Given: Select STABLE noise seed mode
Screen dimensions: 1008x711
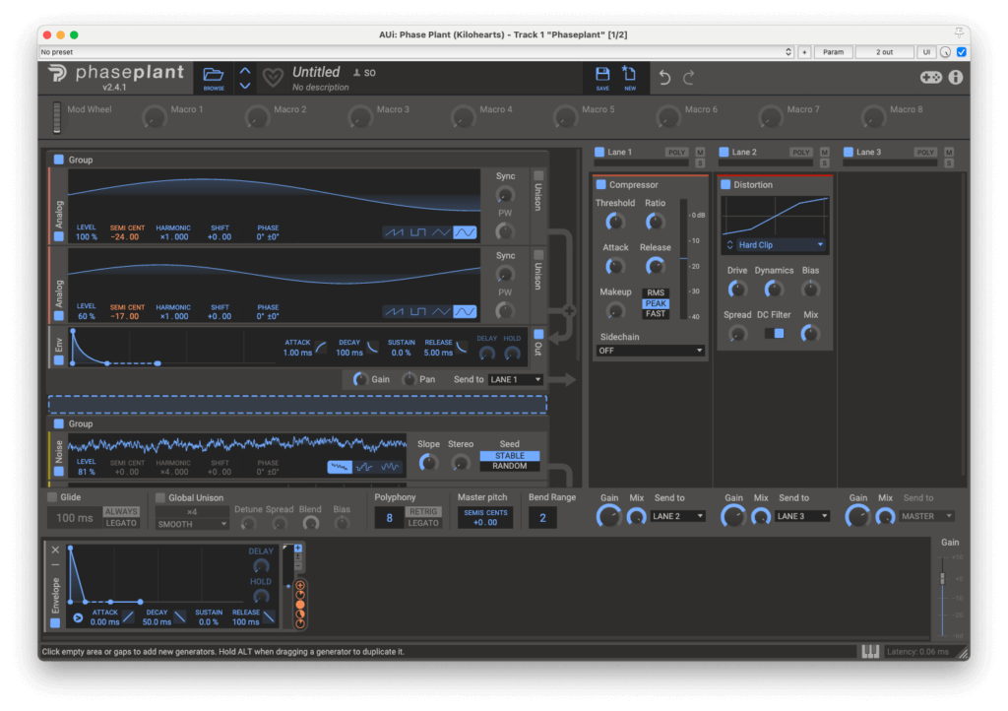Looking at the screenshot, I should tap(510, 456).
